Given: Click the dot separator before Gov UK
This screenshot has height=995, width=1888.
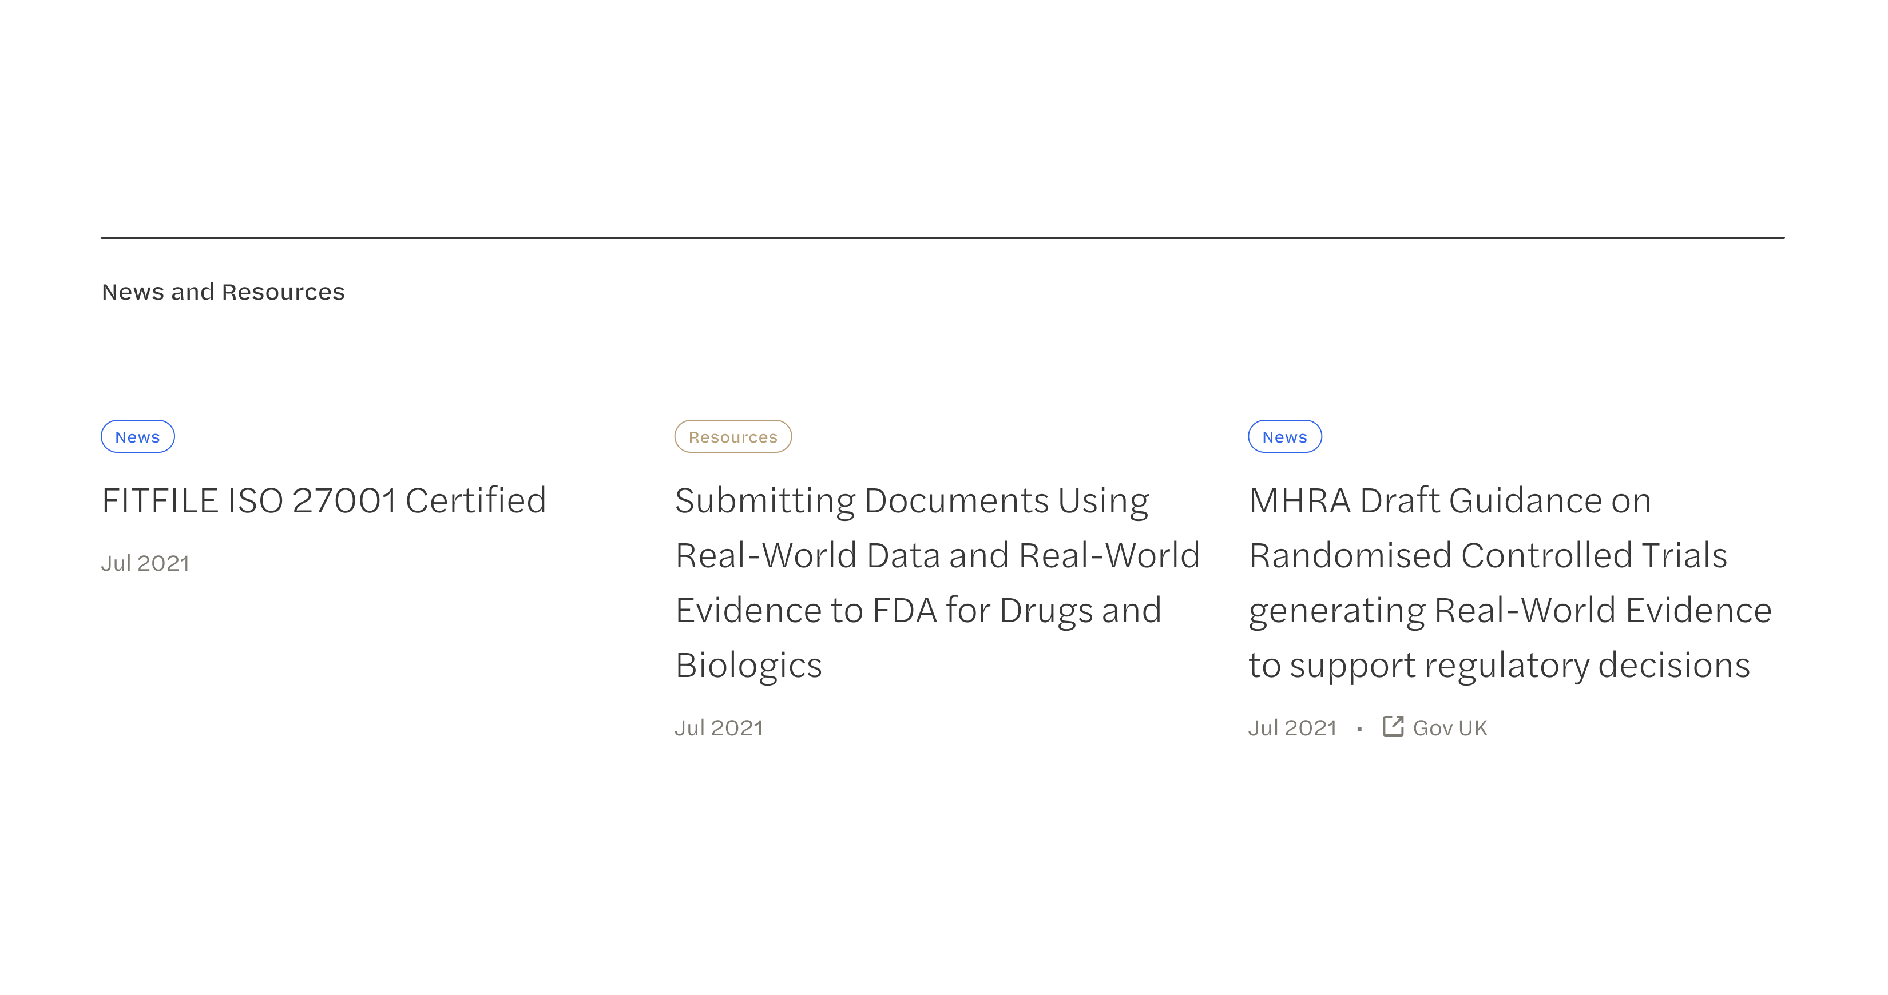Looking at the screenshot, I should (x=1359, y=729).
